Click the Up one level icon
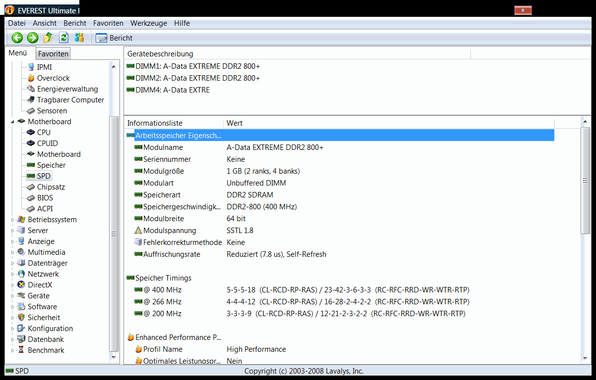 click(48, 38)
